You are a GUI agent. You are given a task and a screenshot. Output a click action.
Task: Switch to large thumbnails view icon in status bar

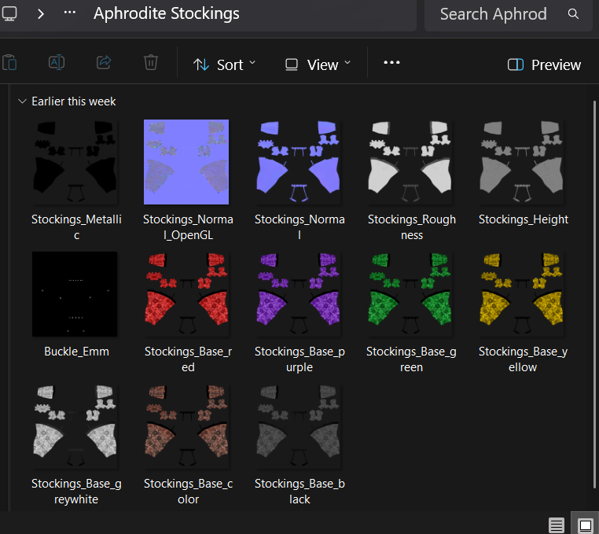(x=586, y=525)
